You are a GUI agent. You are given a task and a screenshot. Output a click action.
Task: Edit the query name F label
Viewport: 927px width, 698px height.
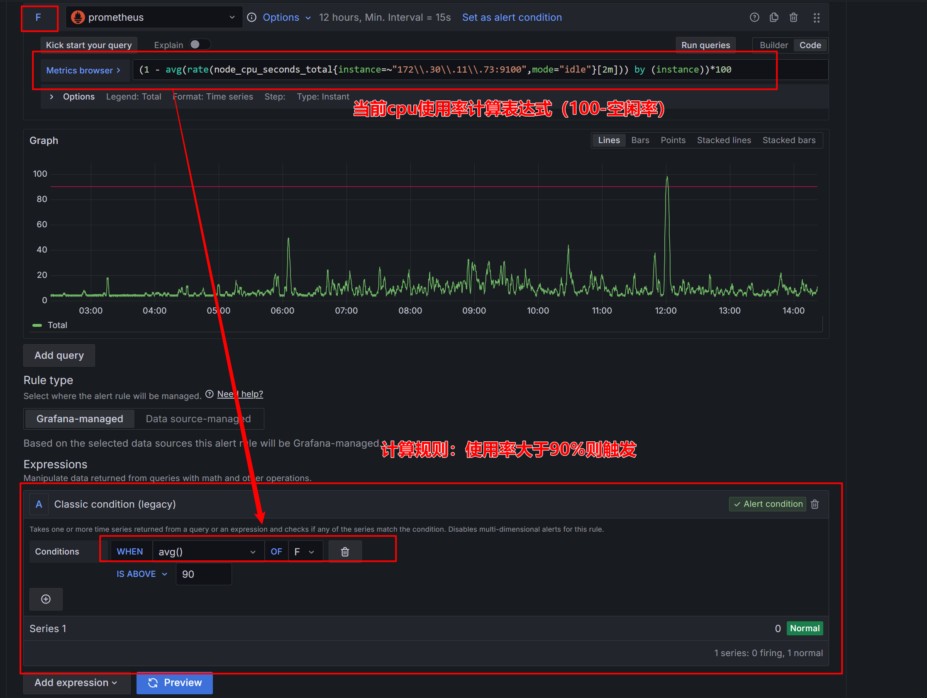pos(38,17)
